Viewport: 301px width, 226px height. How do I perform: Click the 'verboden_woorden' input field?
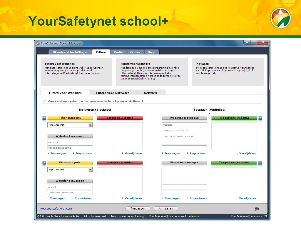tap(70, 192)
